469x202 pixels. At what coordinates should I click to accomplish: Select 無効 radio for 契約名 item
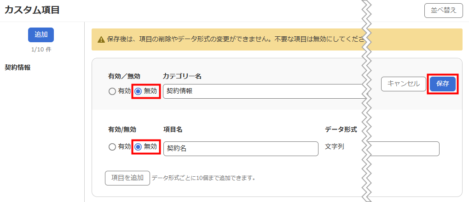(138, 147)
